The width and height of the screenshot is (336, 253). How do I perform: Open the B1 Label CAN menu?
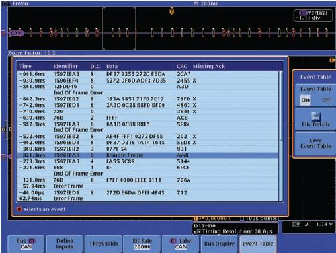(x=181, y=244)
